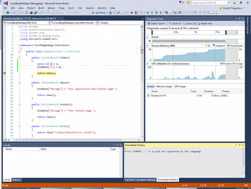Open the Continue button dropdown arrow
Image resolution: width=251 pixels, height=189 pixels.
click(x=107, y=13)
